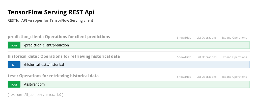List Operations for prediction_client
The height and width of the screenshot is (107, 256).
pos(206,38)
